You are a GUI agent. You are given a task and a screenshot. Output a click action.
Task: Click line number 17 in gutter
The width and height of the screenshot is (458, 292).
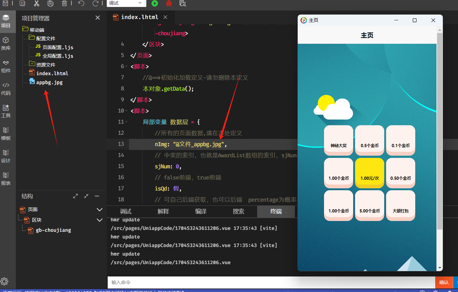[121, 188]
